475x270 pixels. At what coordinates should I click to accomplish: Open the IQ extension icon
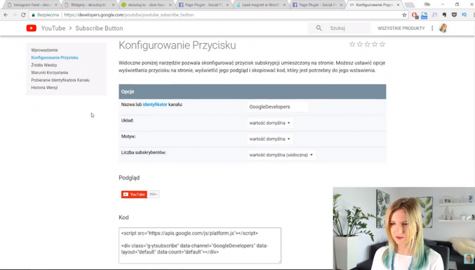click(x=464, y=15)
